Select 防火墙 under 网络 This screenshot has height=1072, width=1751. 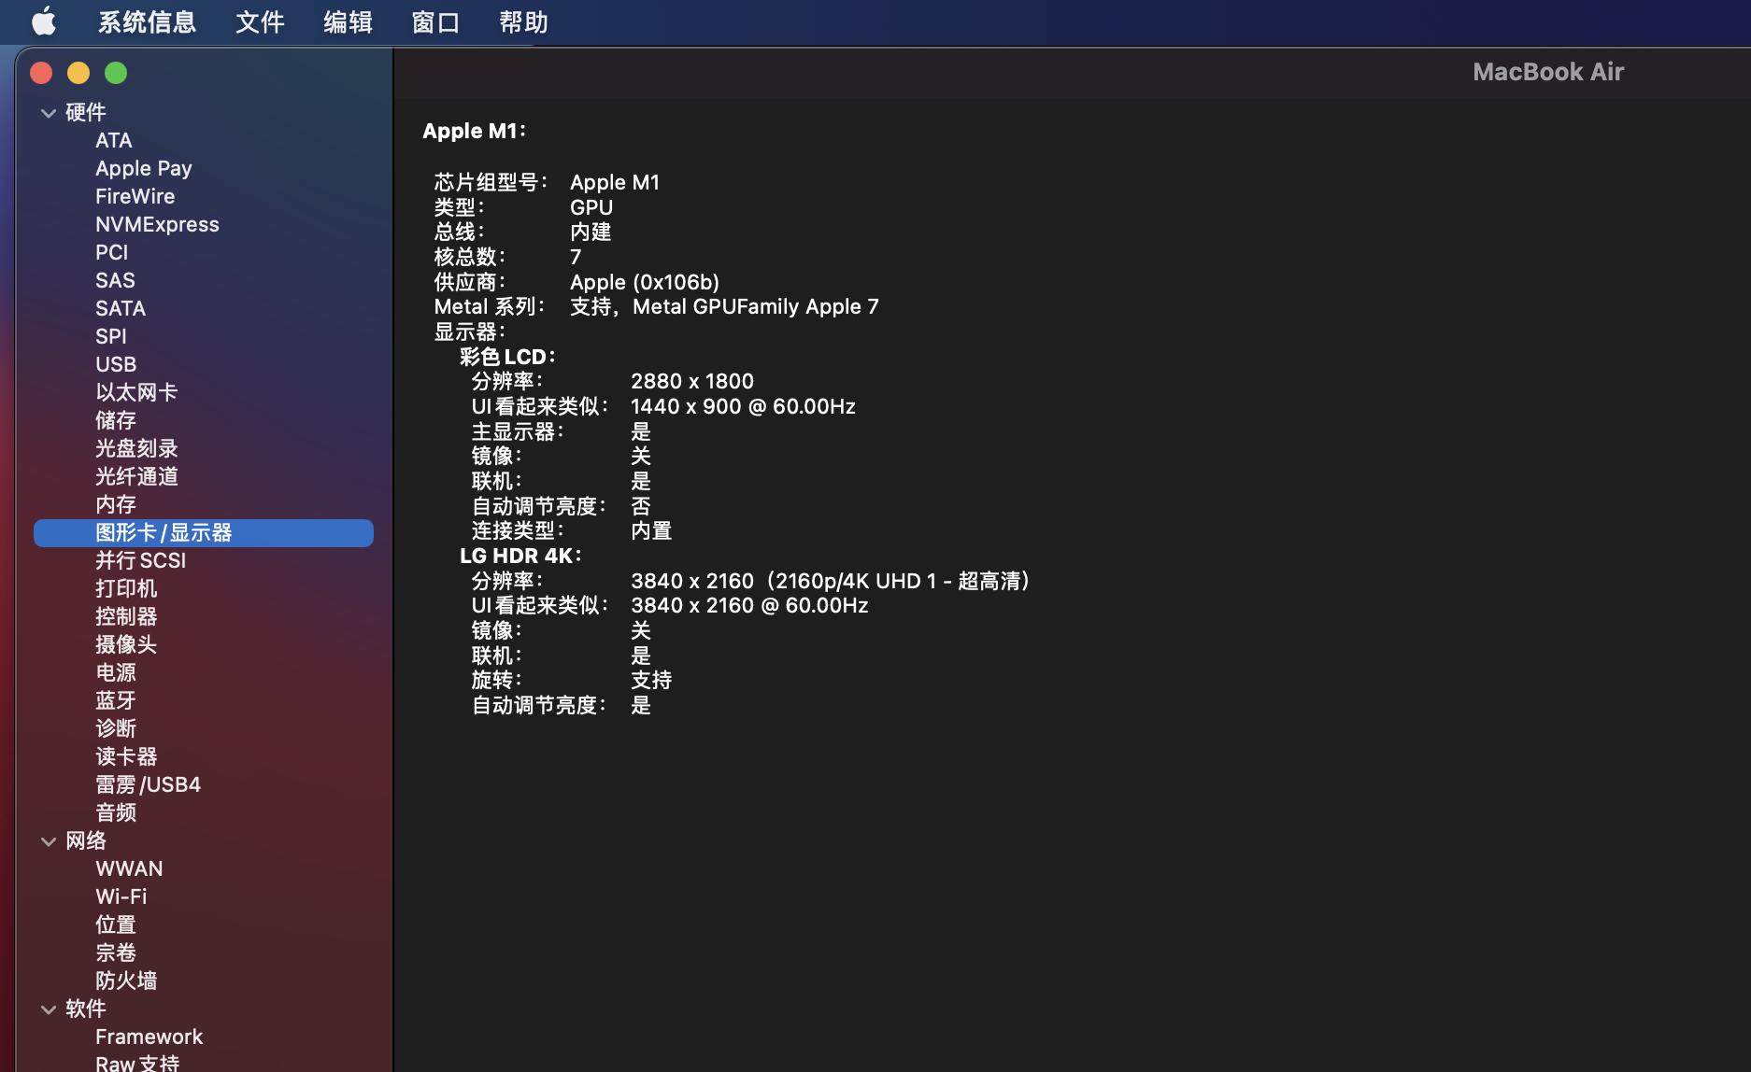pos(126,980)
